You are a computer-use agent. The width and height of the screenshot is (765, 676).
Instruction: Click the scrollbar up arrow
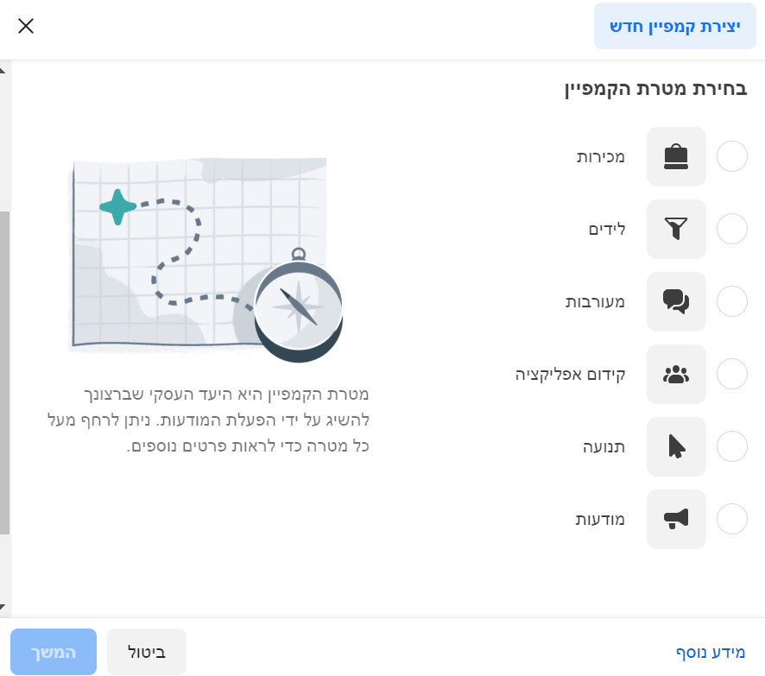tap(4, 69)
